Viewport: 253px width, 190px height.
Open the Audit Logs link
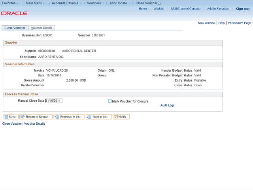pyautogui.click(x=167, y=105)
